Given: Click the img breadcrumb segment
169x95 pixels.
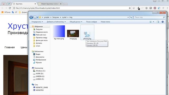Looking at the screenshot, I should (x=71, y=17).
